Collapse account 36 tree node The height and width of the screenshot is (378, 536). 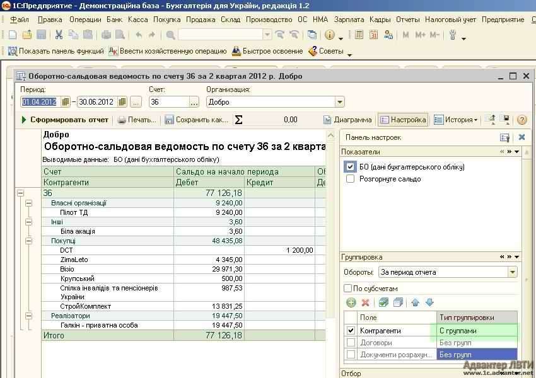(21, 193)
